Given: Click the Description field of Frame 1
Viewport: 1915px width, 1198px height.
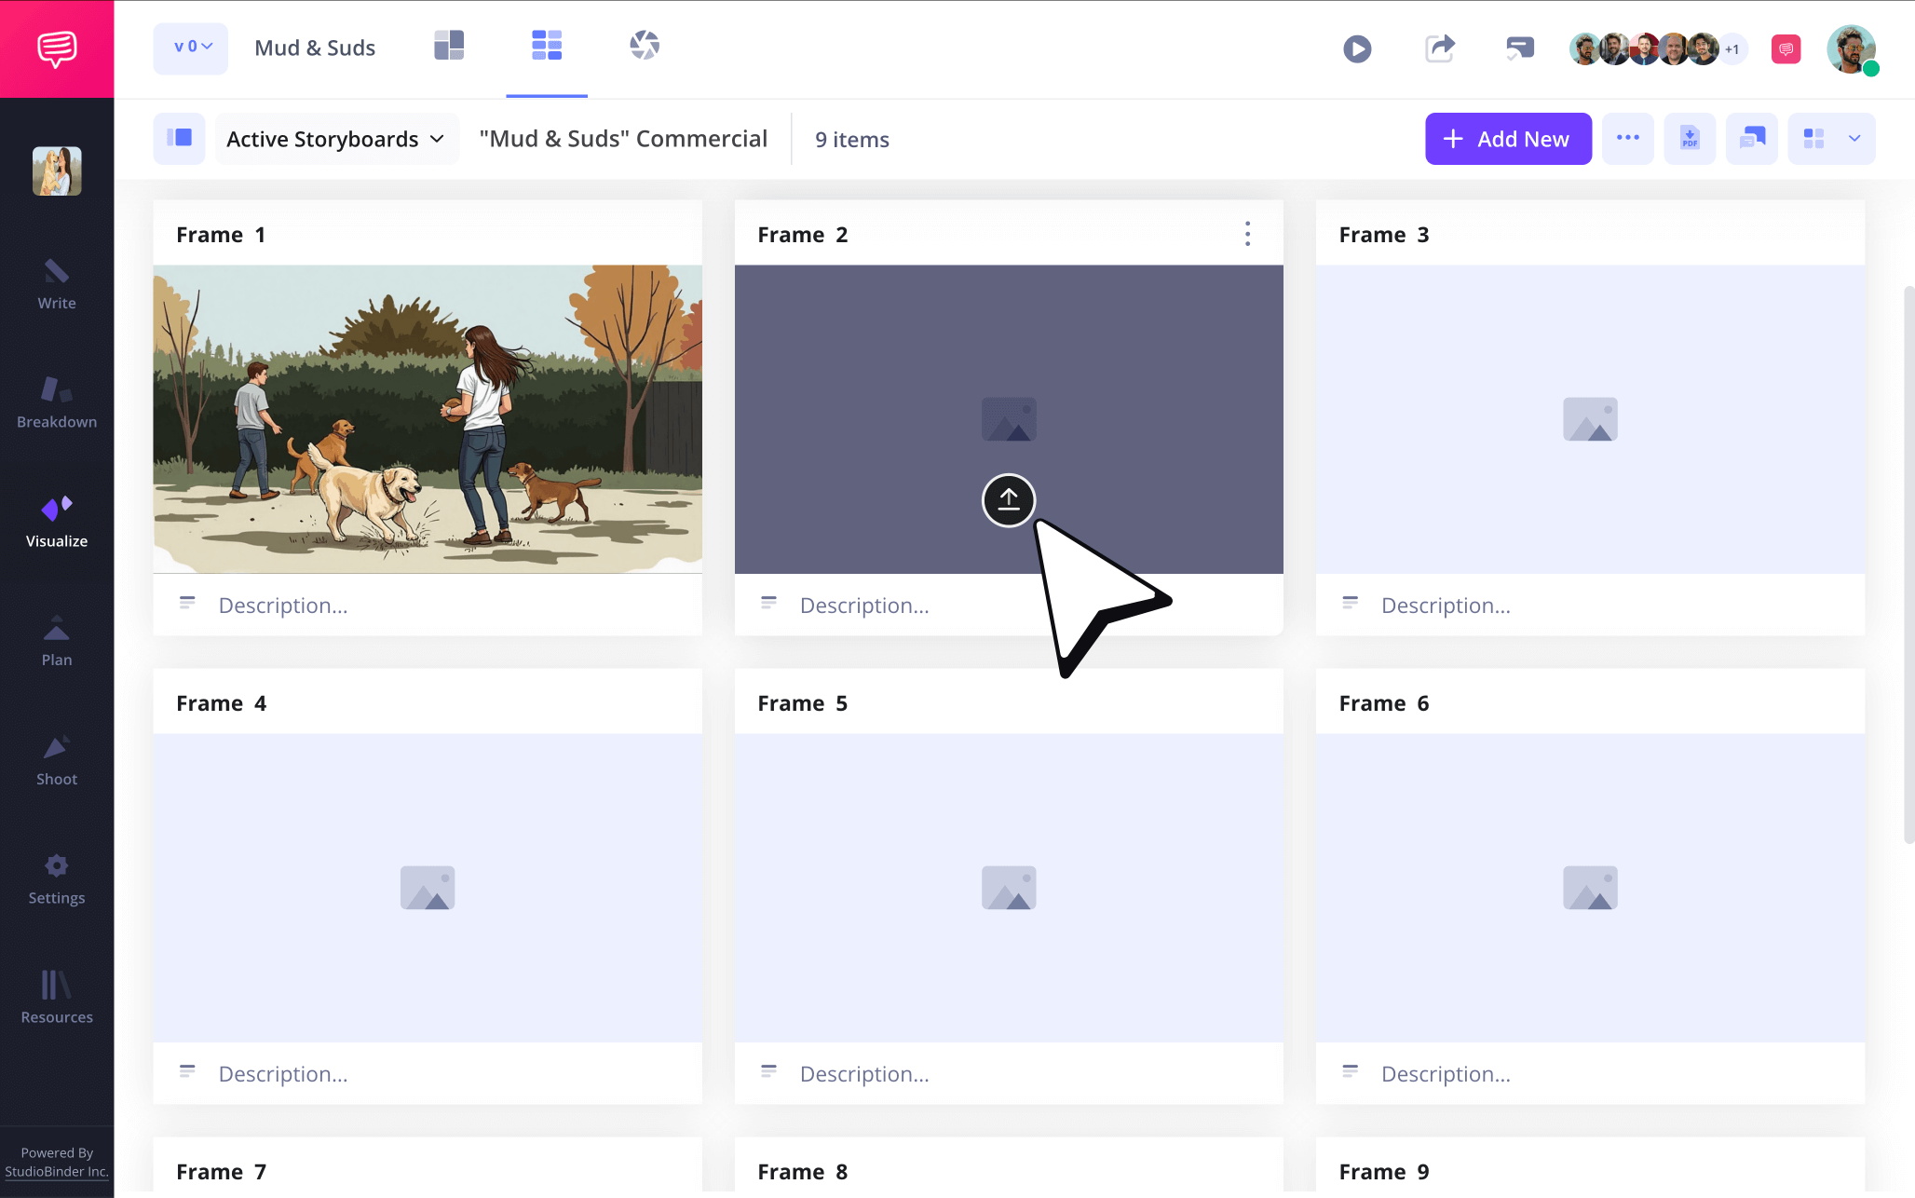Looking at the screenshot, I should coord(283,605).
